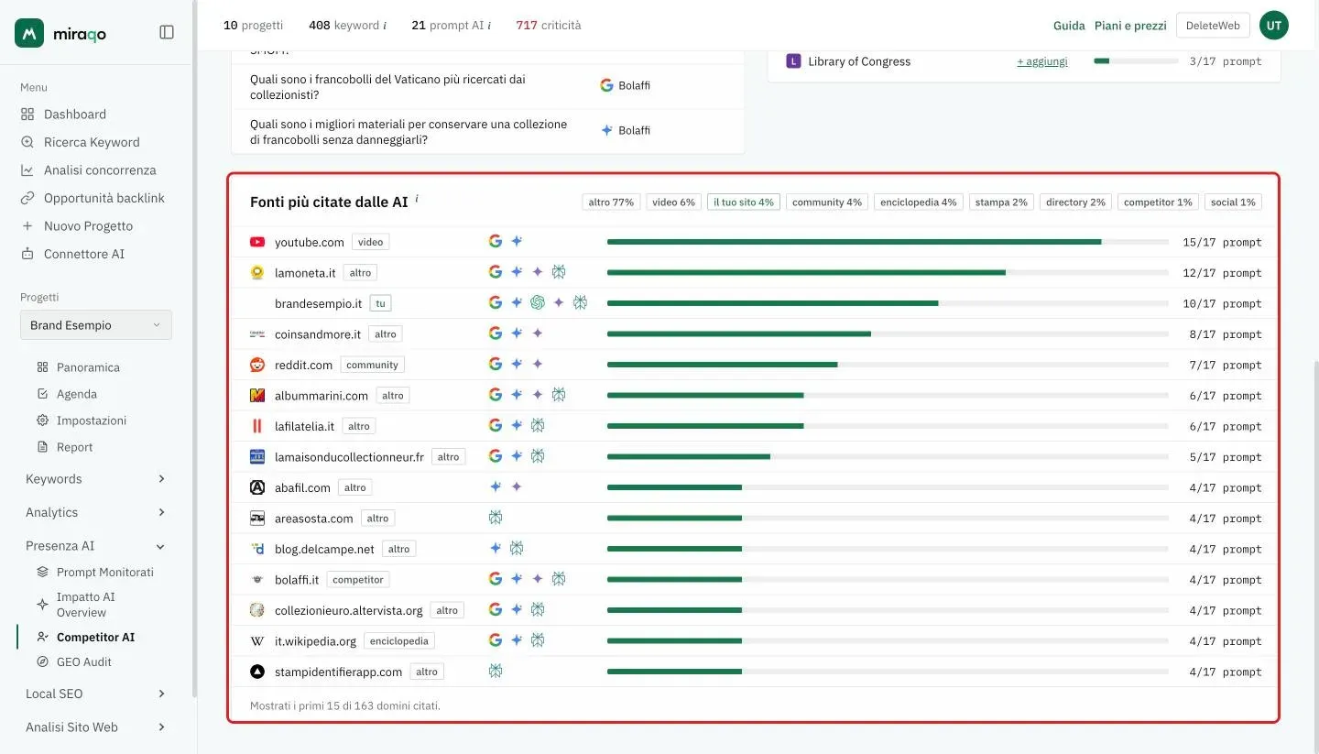Select the 'video 6%' filter tag
This screenshot has width=1319, height=754.
(674, 202)
